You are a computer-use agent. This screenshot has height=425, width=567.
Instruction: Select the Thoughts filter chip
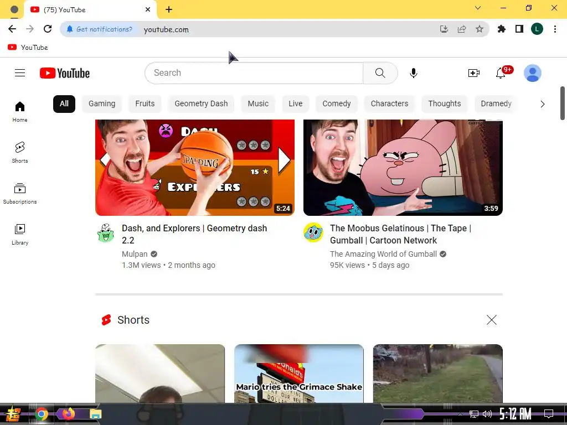(445, 103)
